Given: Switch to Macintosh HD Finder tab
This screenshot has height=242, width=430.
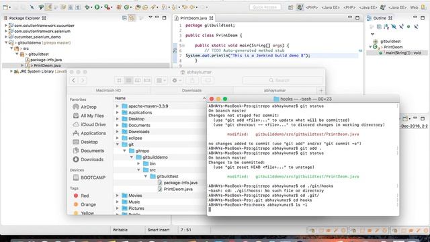Looking at the screenshot, I should pyautogui.click(x=108, y=90).
